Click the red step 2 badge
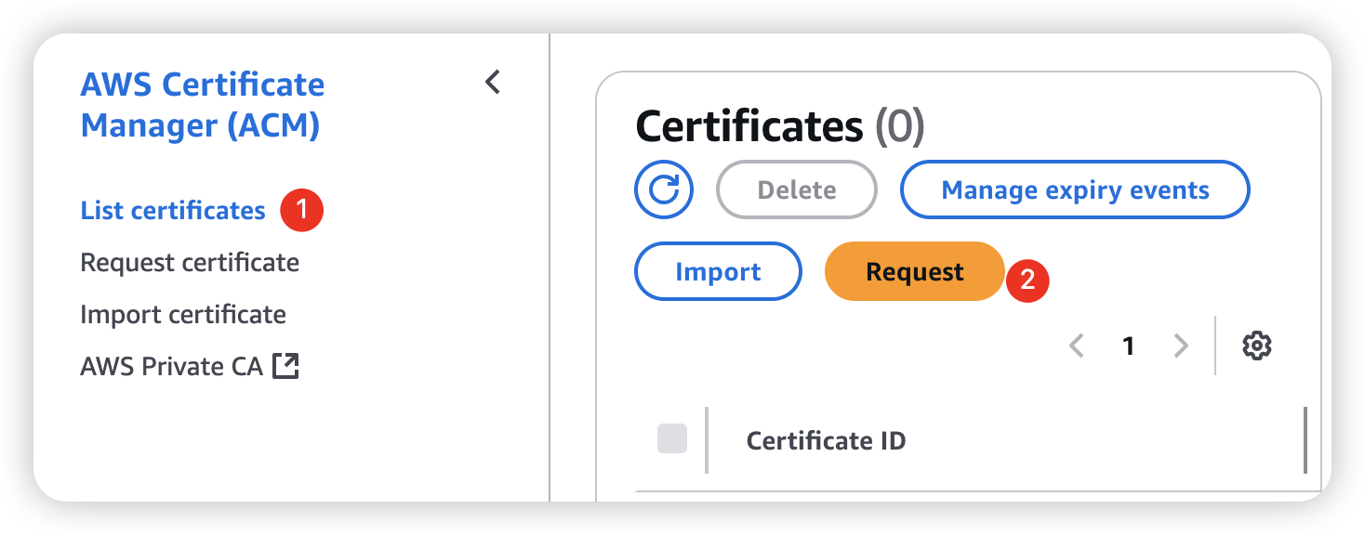Screen dimensions: 1365x535 [1027, 280]
